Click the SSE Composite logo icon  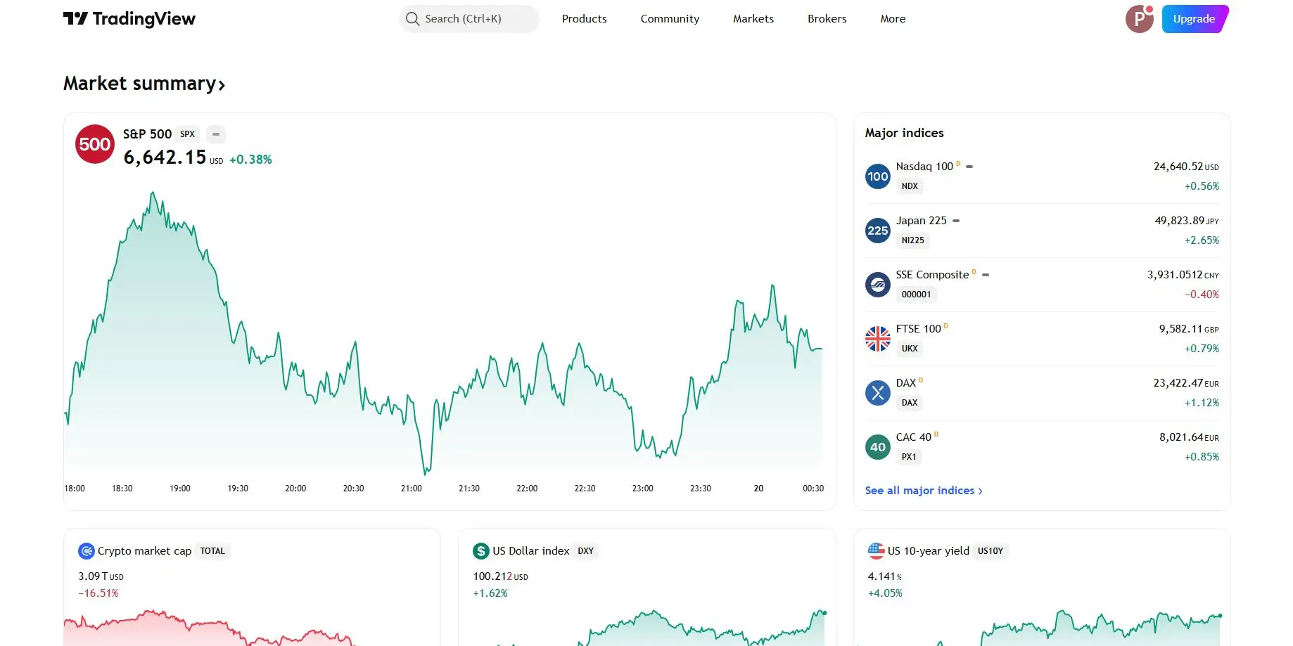click(877, 285)
